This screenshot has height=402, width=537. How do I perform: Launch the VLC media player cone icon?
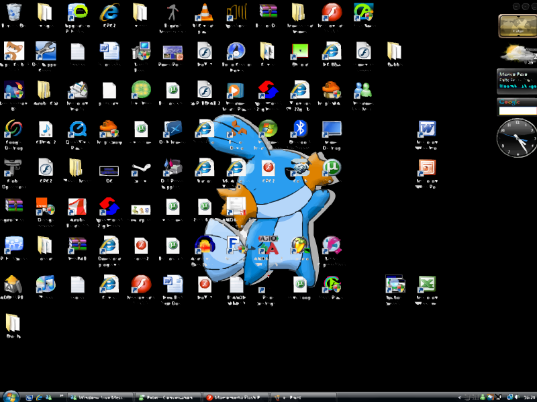click(x=205, y=12)
